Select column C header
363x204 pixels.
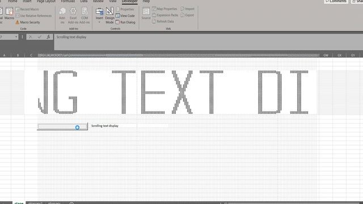31,56
